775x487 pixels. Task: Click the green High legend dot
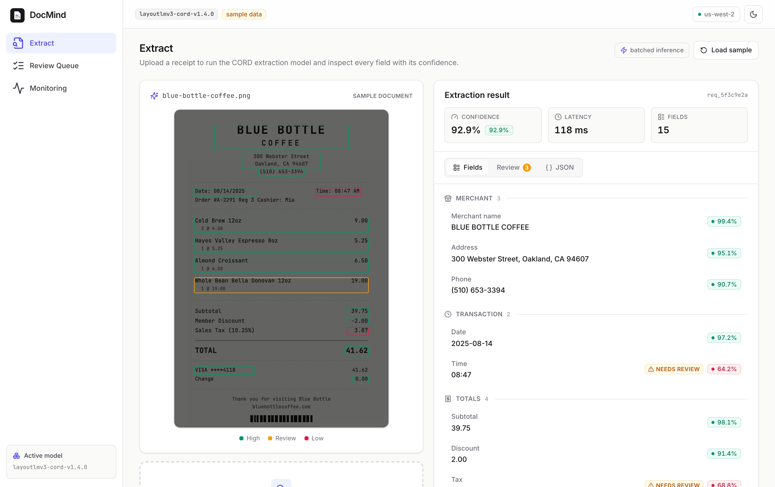pos(241,438)
